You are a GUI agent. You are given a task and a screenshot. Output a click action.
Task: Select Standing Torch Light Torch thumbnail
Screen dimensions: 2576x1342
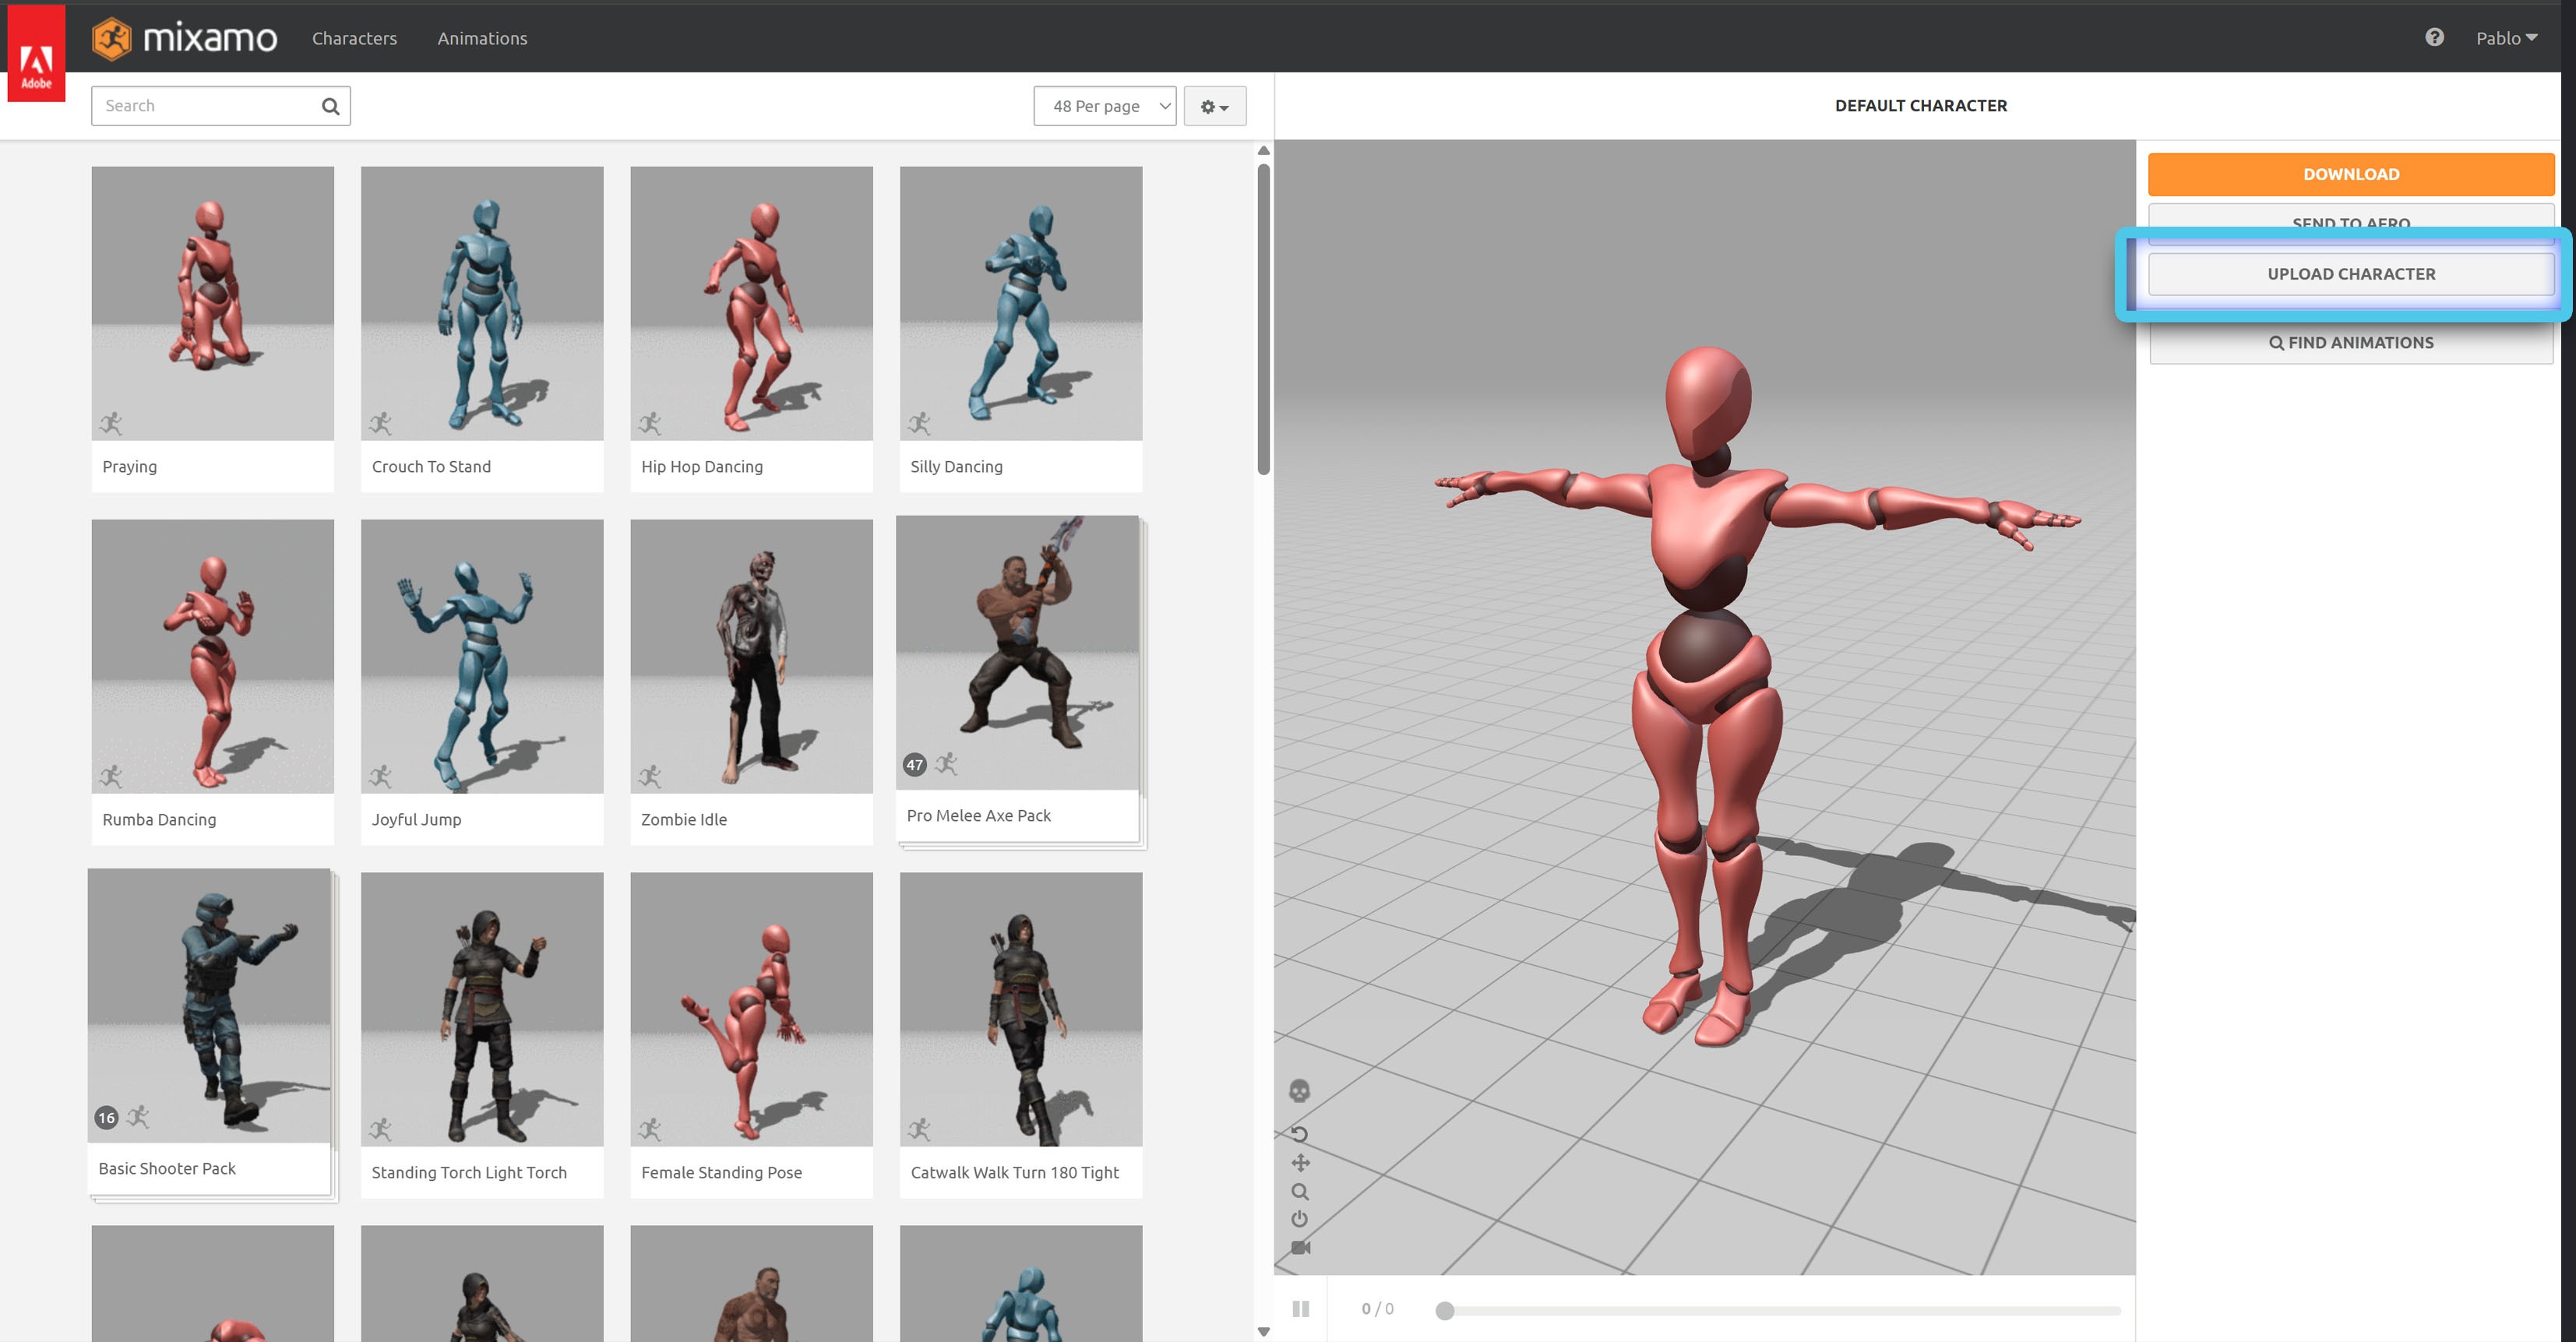482,1010
